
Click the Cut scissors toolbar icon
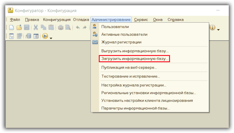[x=36, y=28]
